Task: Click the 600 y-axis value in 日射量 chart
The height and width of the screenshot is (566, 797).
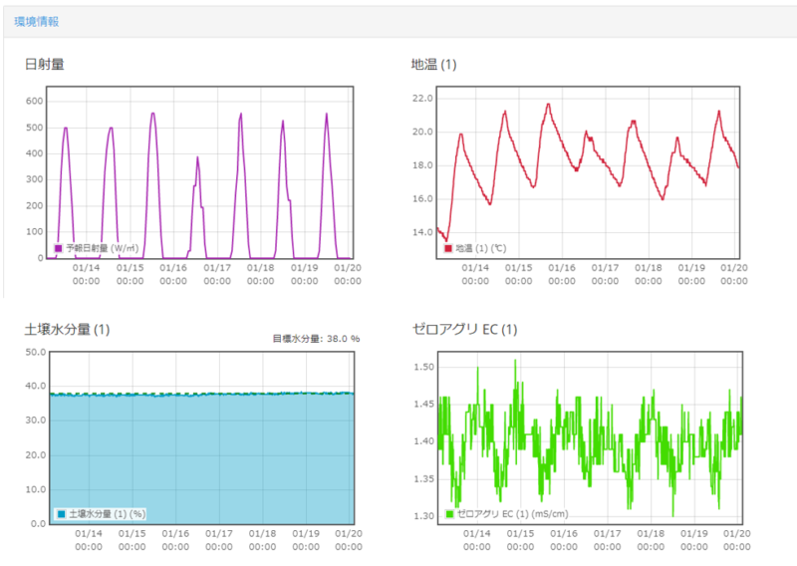Action: [x=35, y=102]
